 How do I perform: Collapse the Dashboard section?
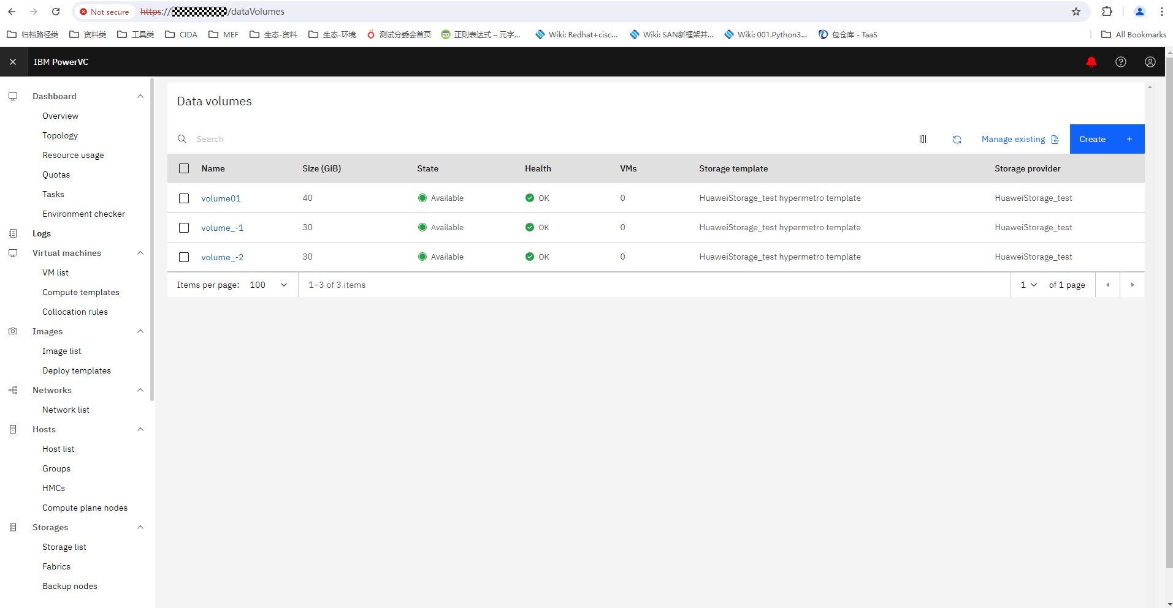pos(140,96)
